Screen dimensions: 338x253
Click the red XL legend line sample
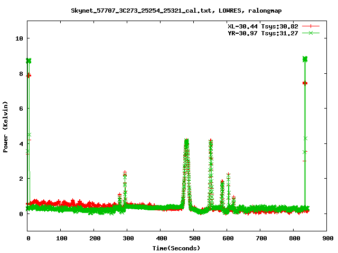pyautogui.click(x=311, y=26)
